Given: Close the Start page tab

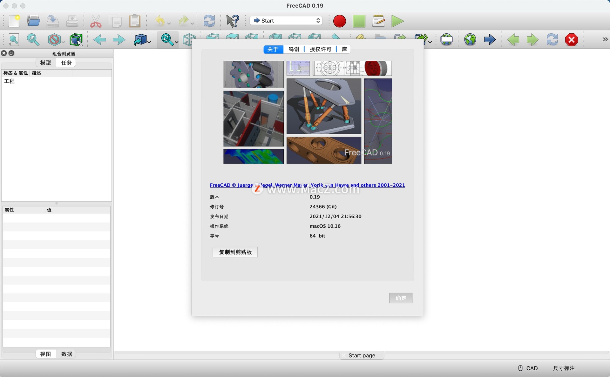Looking at the screenshot, I should click(344, 355).
